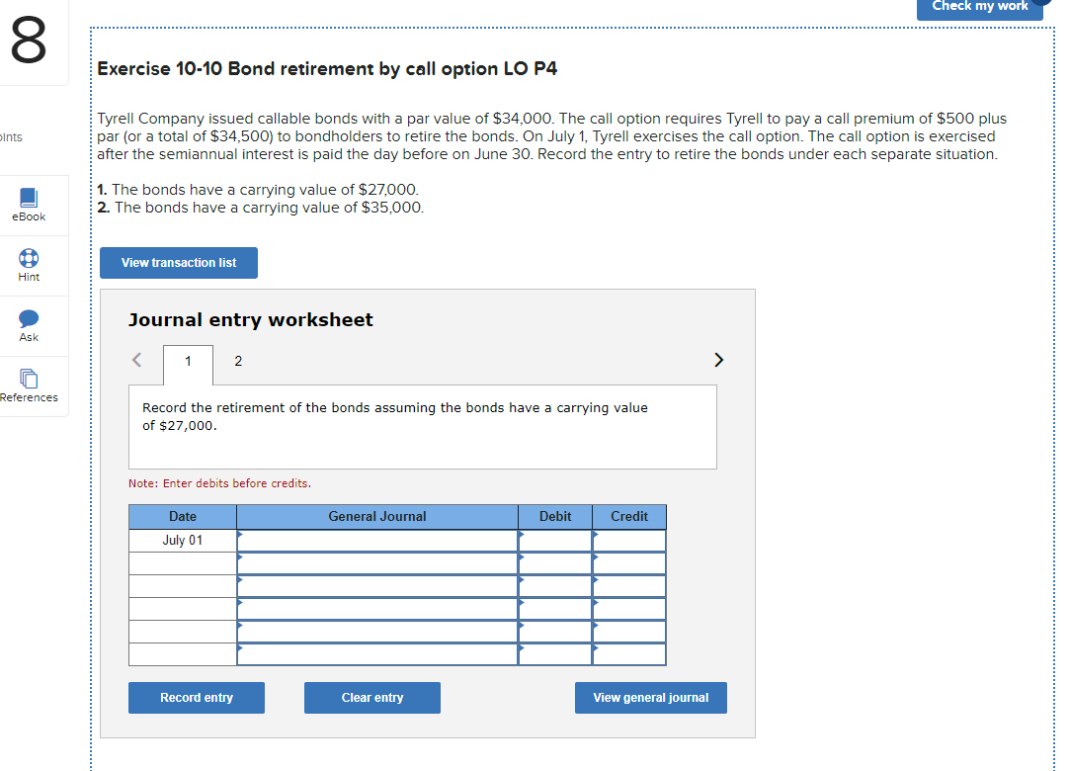Viewport: 1070px width, 771px height.
Task: Open the account dropdown in the third journal row
Action: [375, 585]
